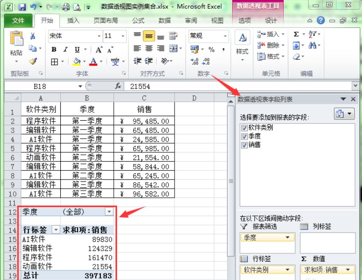Click the Align Text Right icon

[161, 48]
